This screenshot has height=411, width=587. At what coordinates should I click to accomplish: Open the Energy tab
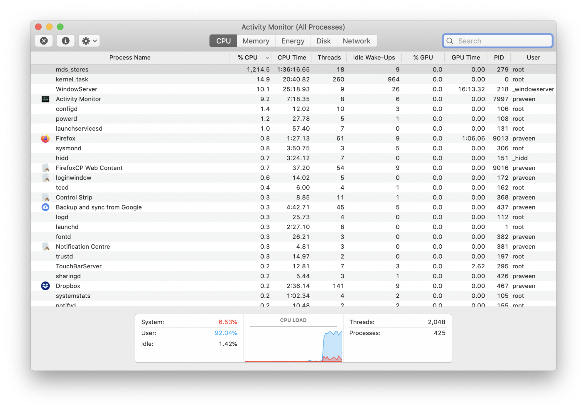tap(293, 41)
